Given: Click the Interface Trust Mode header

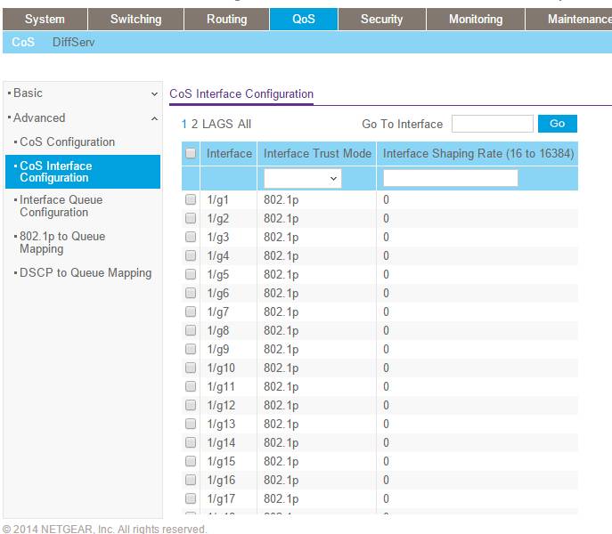Looking at the screenshot, I should click(317, 153).
